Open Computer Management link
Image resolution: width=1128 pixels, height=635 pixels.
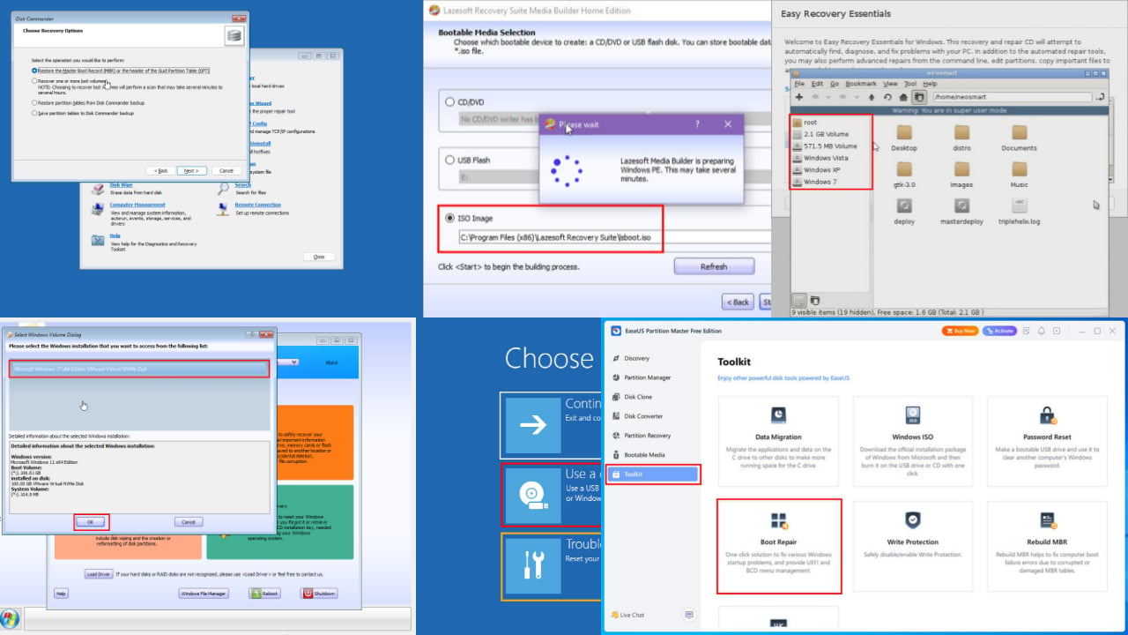click(x=137, y=205)
